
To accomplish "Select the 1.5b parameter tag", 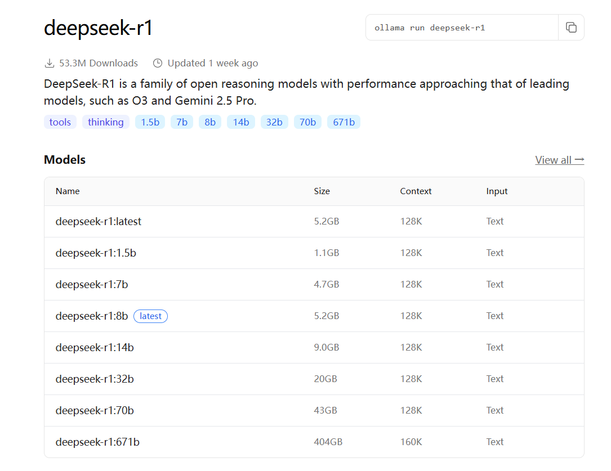I will click(x=150, y=122).
